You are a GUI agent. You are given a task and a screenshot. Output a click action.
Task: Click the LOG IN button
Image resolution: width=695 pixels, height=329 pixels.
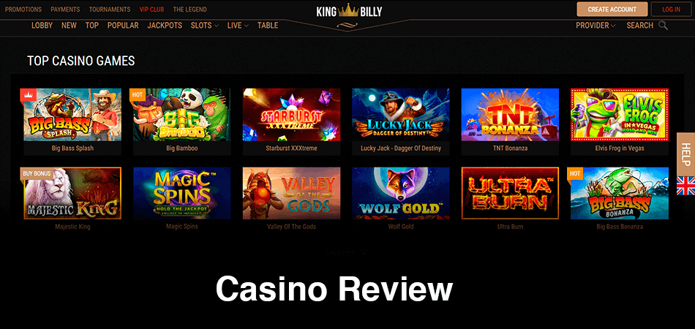pos(671,10)
